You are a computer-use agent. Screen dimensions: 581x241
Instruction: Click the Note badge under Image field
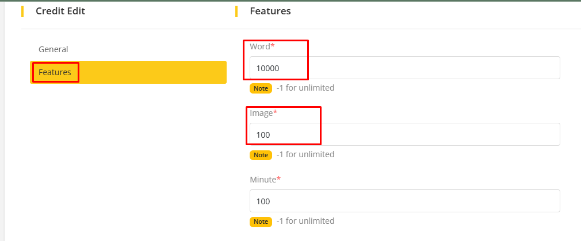[x=261, y=155]
